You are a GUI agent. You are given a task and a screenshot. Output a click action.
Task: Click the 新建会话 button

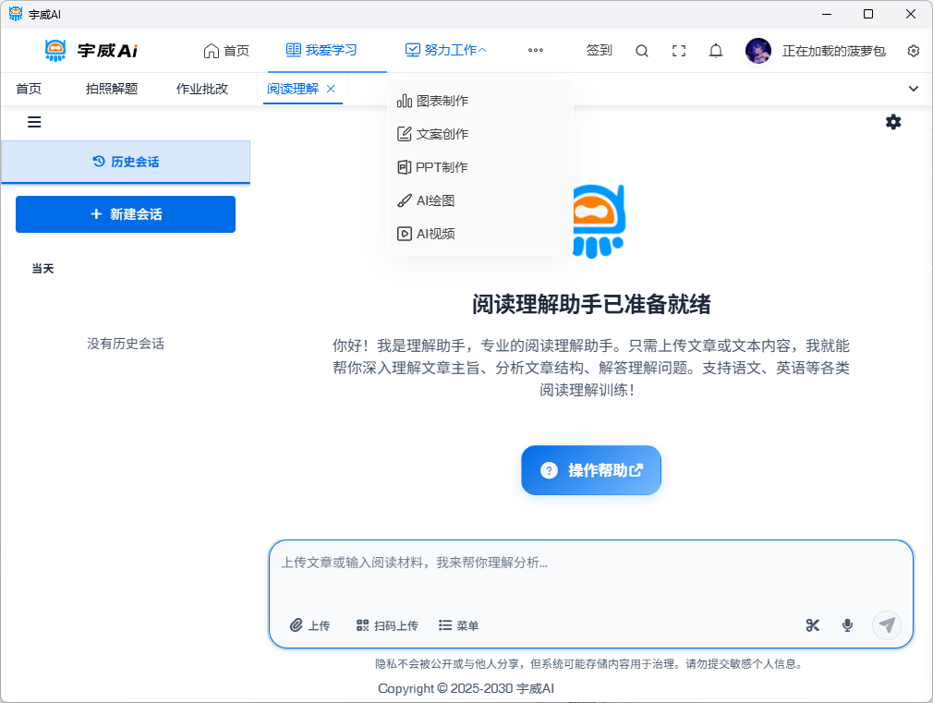click(x=126, y=214)
